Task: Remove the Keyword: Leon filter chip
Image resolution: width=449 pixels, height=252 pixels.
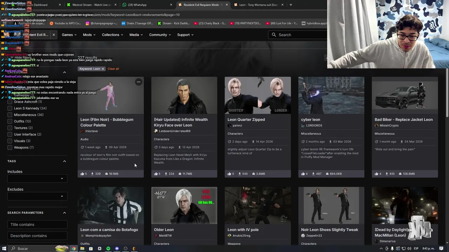Action: tap(103, 69)
